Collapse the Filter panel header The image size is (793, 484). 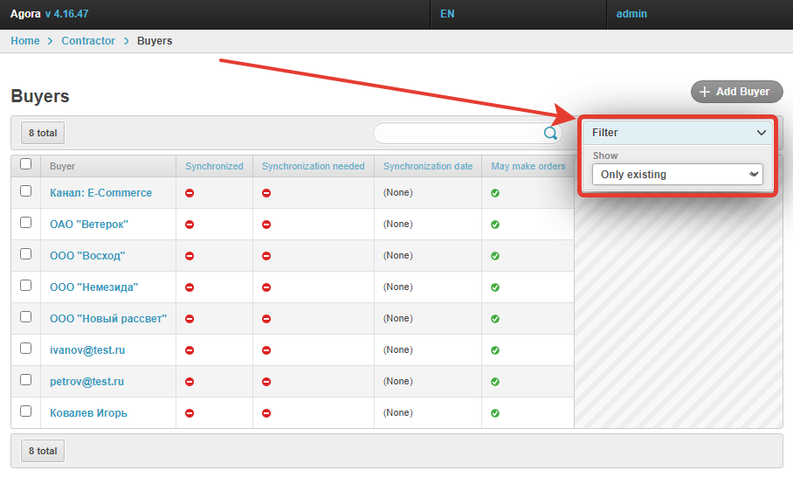(x=678, y=133)
